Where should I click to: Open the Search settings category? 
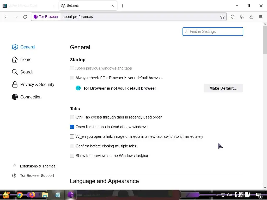tap(23, 72)
